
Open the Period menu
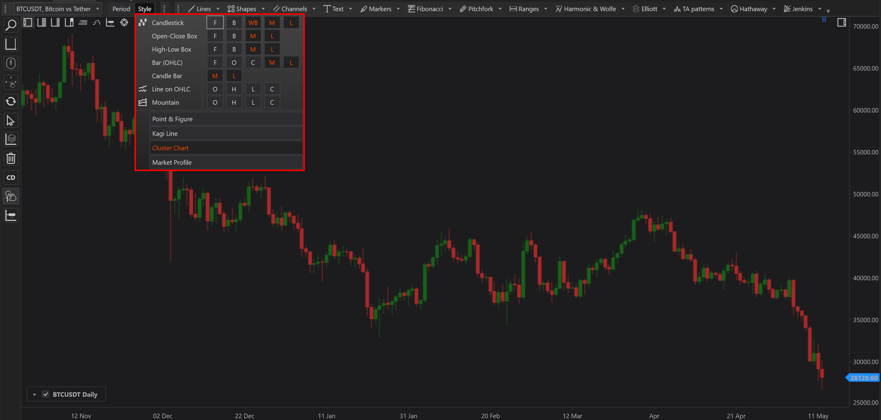(x=121, y=9)
